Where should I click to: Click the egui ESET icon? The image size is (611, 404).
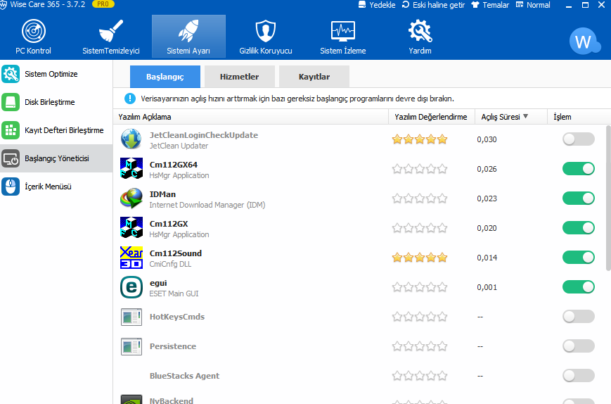tap(131, 287)
